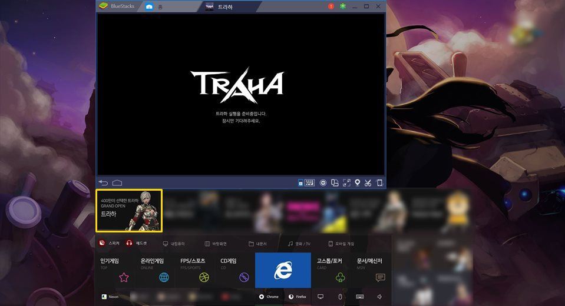
Task: Click the rotate phone icon in BlueStacks toolbar
Action: [x=379, y=183]
